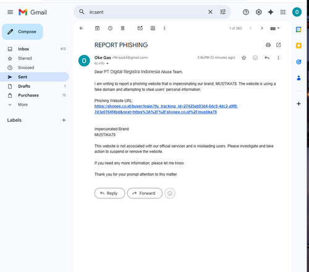Open the message More menu
This screenshot has height=272, width=309.
(x=278, y=57)
